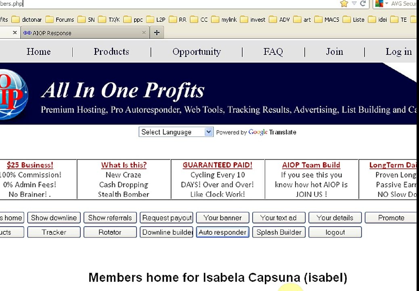Open a new tab with plus button

(157, 33)
